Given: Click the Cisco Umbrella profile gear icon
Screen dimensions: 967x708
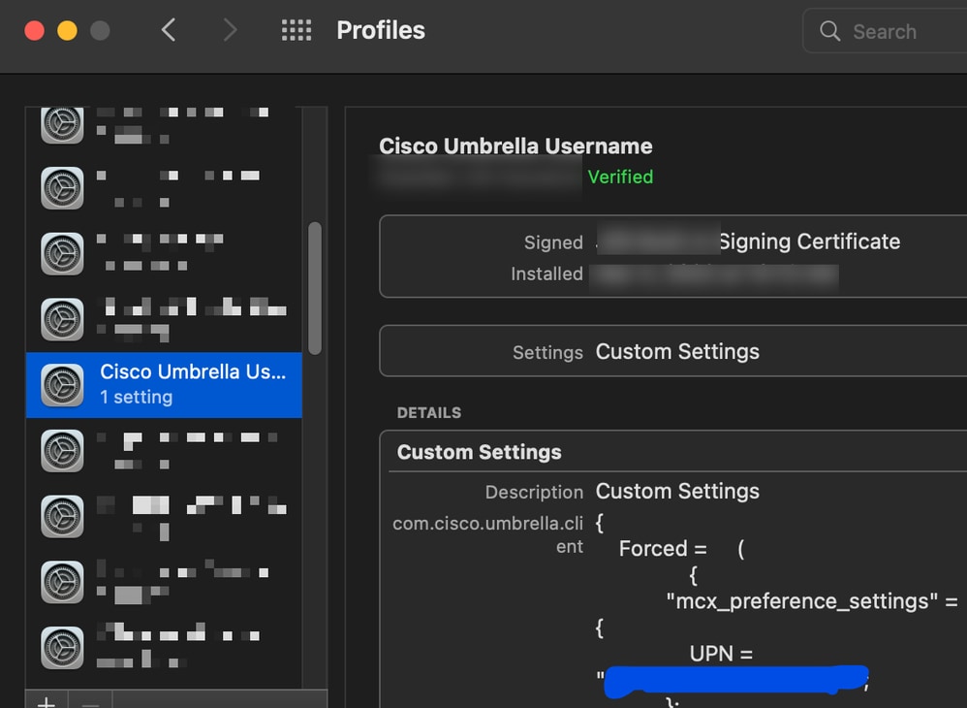Looking at the screenshot, I should coord(62,385).
